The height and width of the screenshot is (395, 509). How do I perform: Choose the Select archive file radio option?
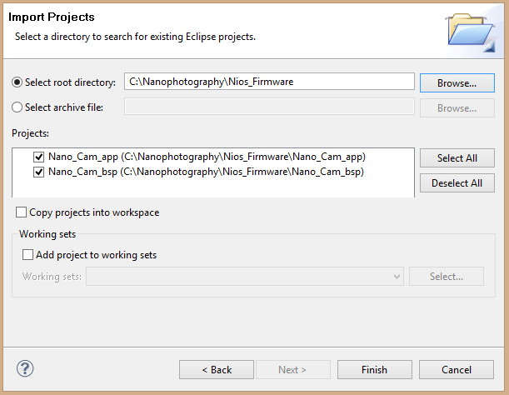(17, 107)
